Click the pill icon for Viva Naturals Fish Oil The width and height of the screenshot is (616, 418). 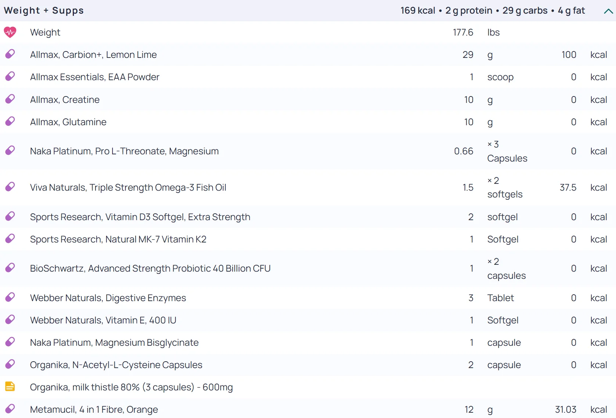coord(10,187)
